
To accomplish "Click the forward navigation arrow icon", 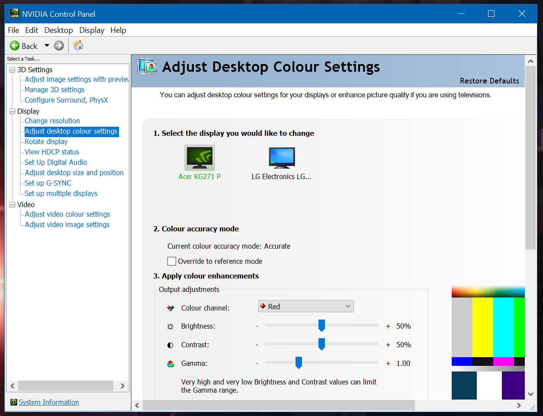I will tap(59, 45).
